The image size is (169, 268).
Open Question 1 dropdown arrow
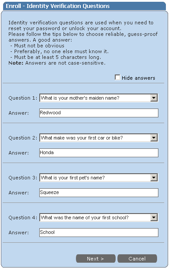click(154, 98)
